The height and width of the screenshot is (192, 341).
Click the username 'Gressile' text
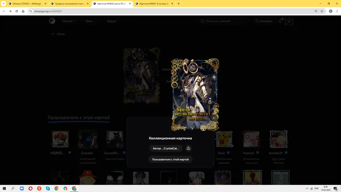87,153
